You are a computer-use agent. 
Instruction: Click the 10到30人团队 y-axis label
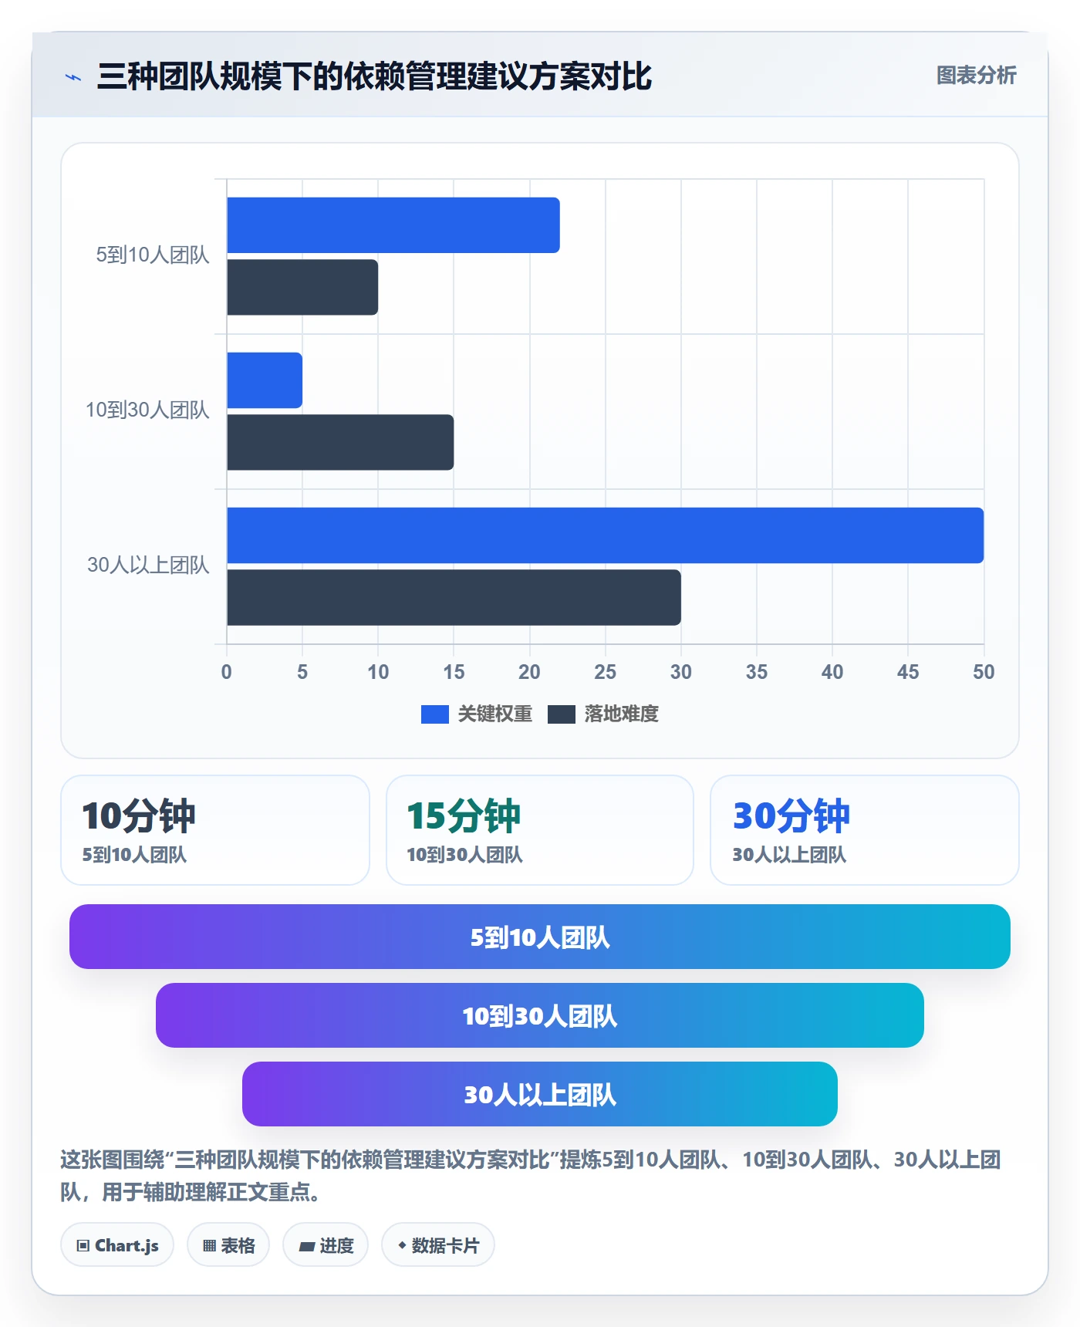(x=147, y=410)
